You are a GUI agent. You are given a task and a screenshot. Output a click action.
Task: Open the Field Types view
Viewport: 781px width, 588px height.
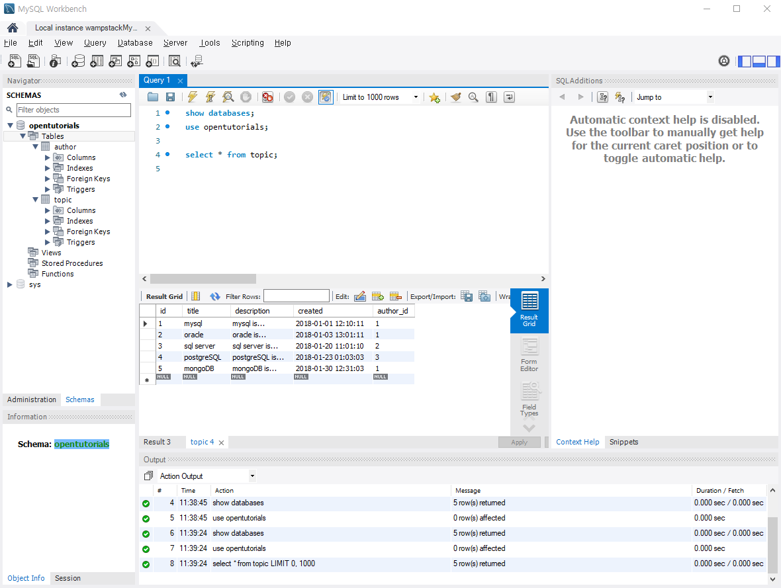coord(529,399)
